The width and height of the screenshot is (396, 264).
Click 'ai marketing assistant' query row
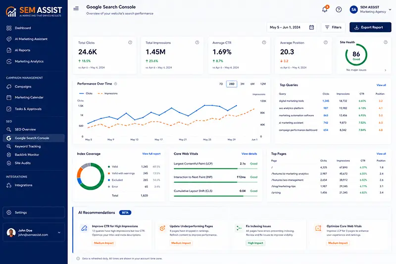pos(332,123)
